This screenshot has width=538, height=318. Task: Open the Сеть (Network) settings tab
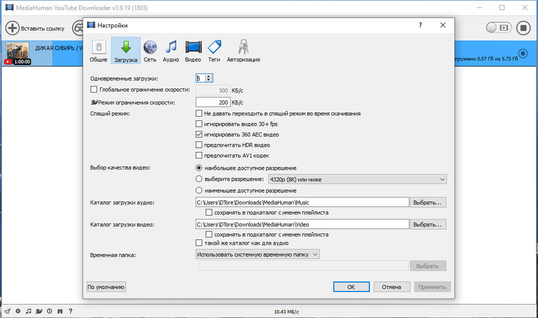[150, 51]
